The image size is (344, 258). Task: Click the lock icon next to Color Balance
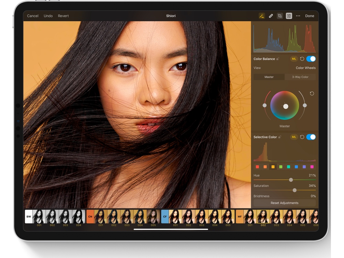pos(278,58)
